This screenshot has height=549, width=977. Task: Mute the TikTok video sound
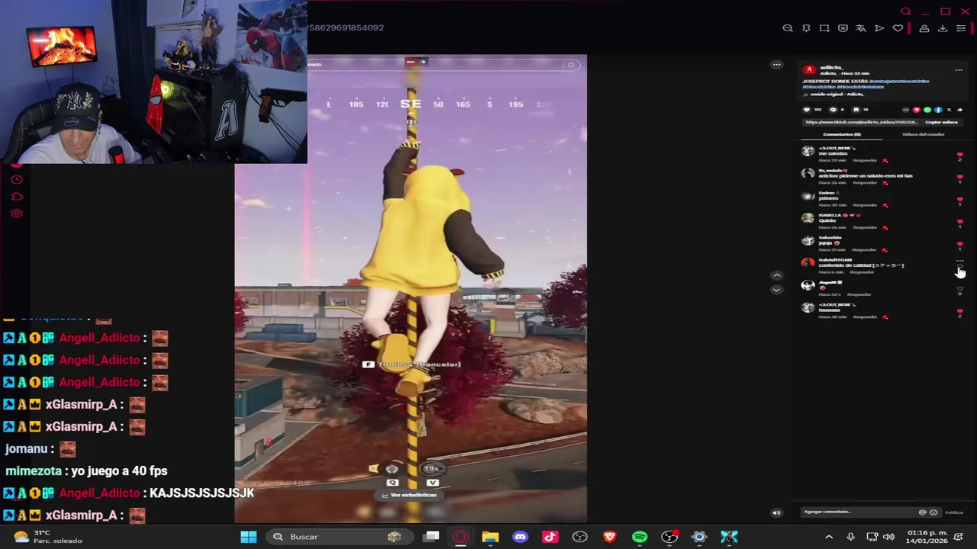[776, 512]
